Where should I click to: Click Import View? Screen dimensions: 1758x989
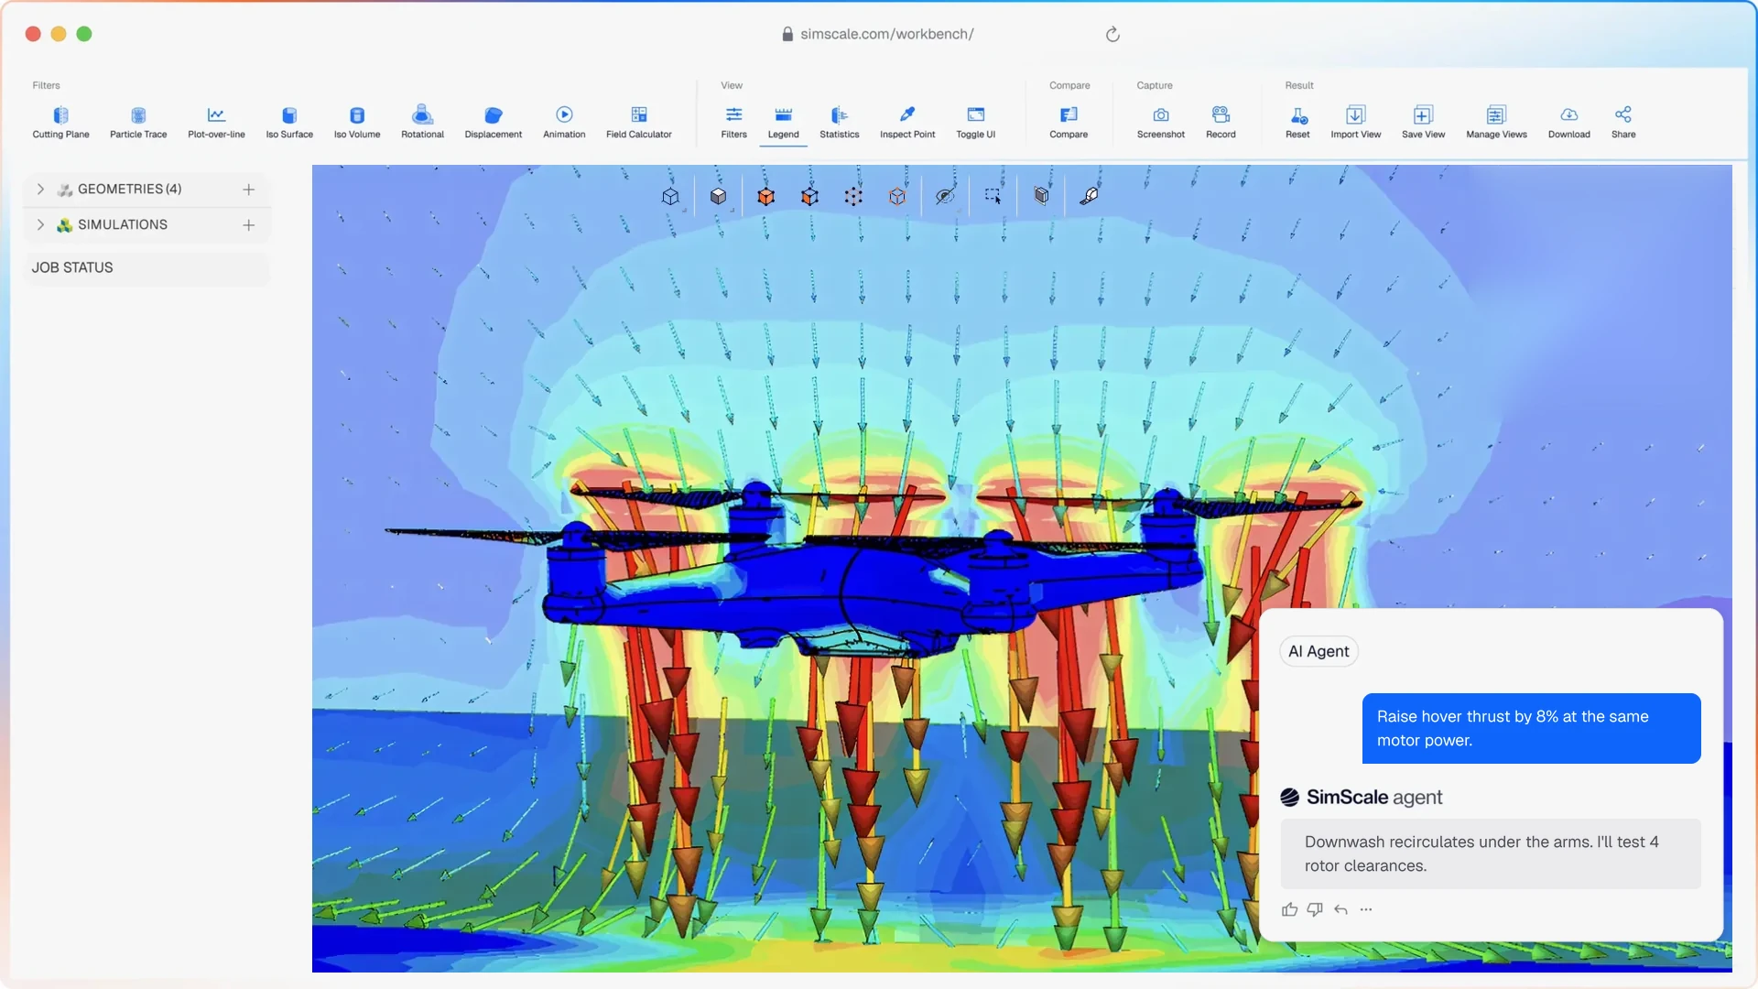pos(1355,122)
